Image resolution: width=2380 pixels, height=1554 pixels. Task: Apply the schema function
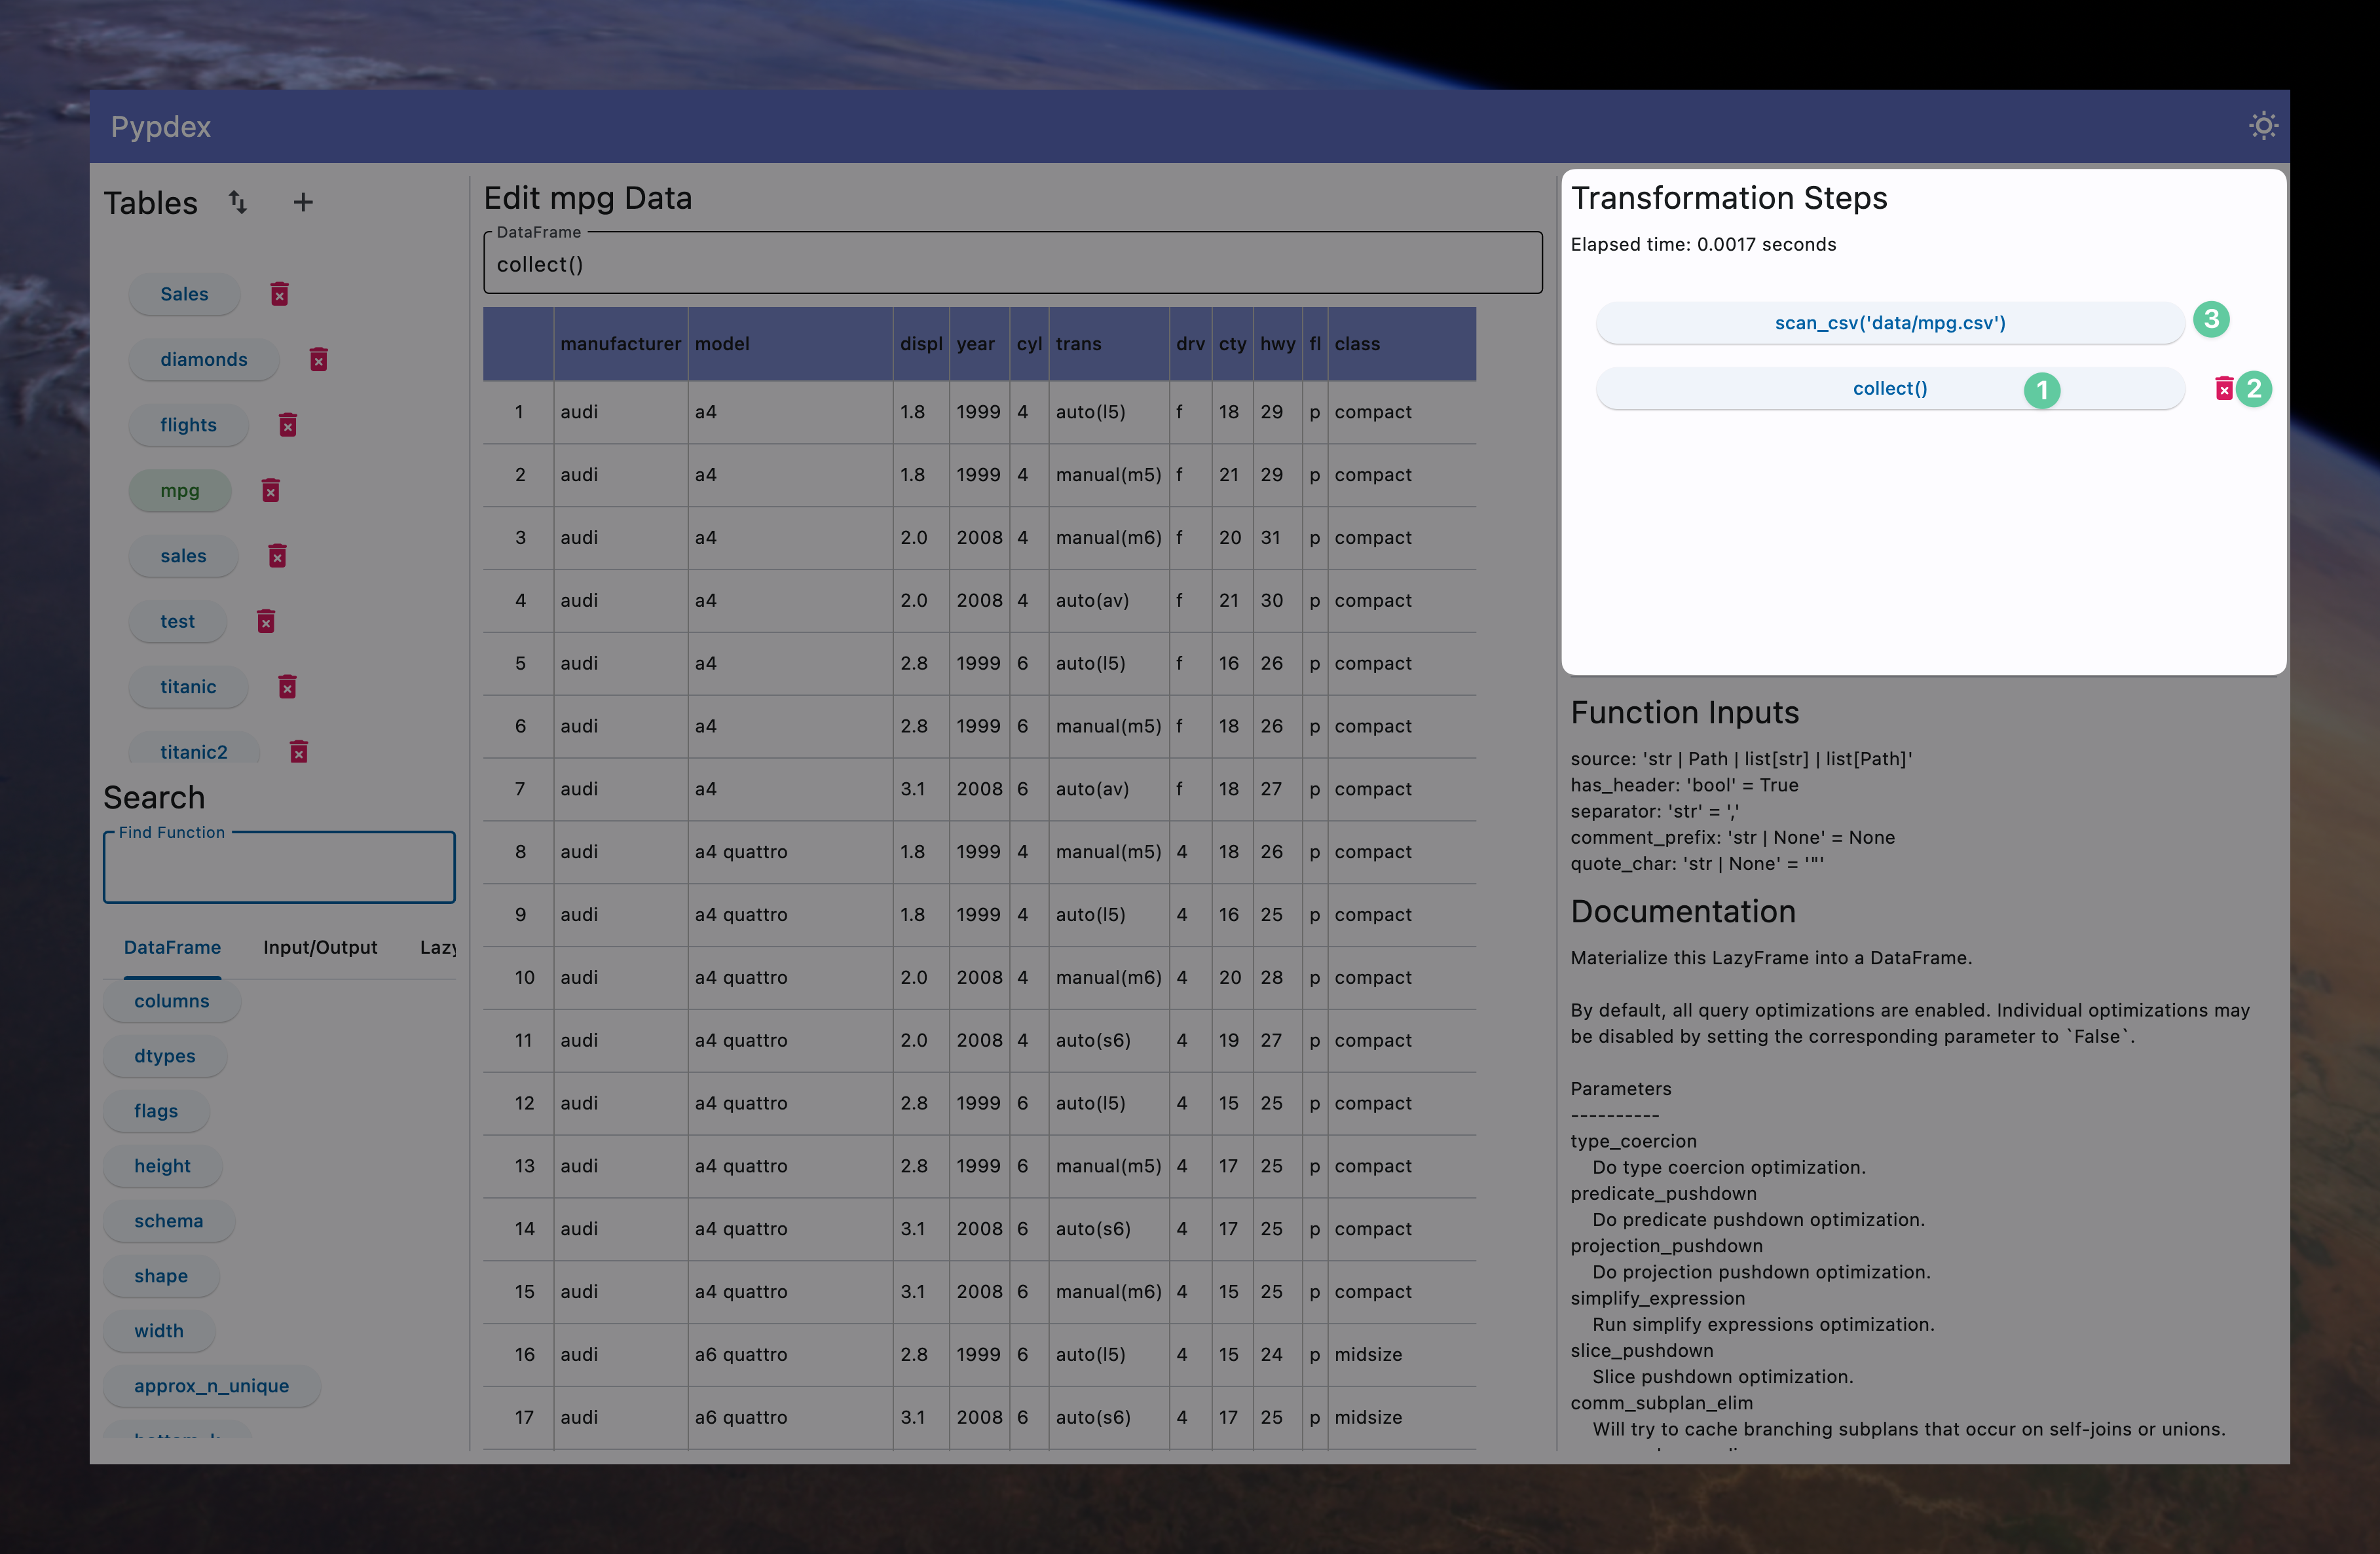point(168,1221)
